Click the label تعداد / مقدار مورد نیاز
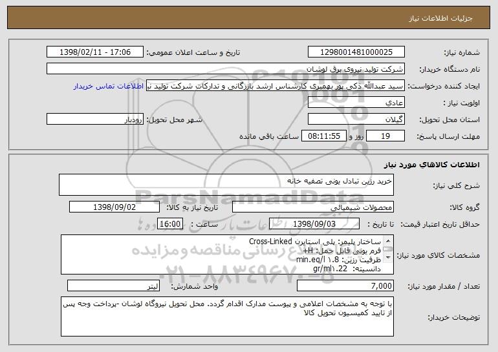The image size is (498, 352). pyautogui.click(x=444, y=286)
